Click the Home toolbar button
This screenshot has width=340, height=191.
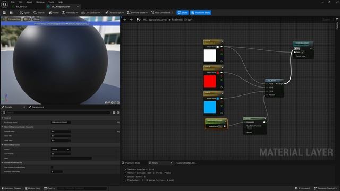point(54,13)
